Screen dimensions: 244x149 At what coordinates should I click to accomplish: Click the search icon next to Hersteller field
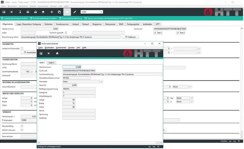(101, 82)
